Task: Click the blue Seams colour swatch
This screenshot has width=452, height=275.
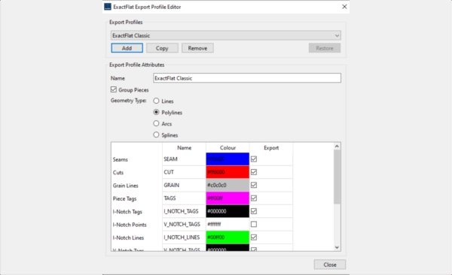Action: [x=228, y=159]
